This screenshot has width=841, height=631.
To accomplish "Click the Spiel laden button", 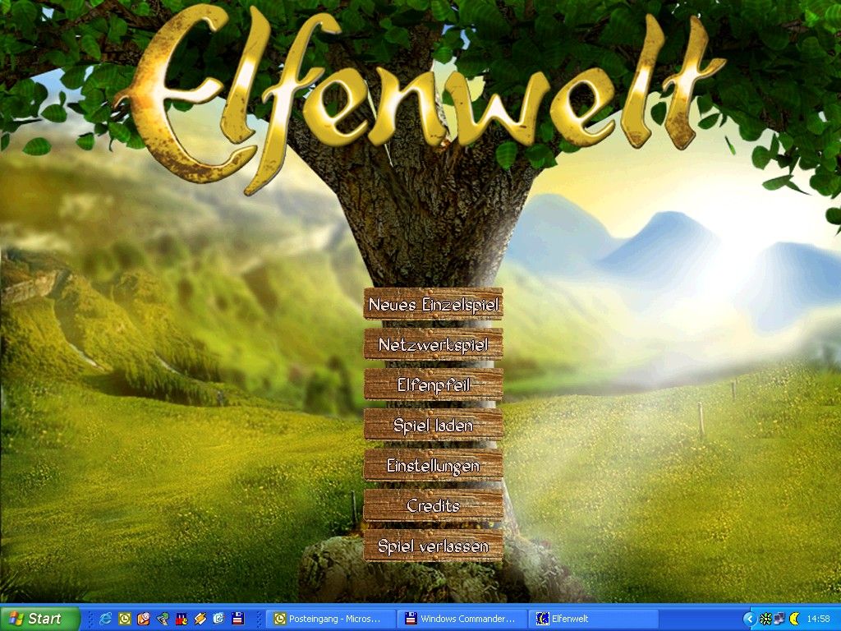I will tap(433, 425).
